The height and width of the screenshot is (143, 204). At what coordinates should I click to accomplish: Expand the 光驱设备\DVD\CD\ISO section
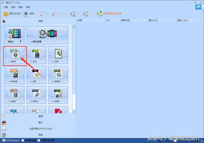(x=39, y=129)
